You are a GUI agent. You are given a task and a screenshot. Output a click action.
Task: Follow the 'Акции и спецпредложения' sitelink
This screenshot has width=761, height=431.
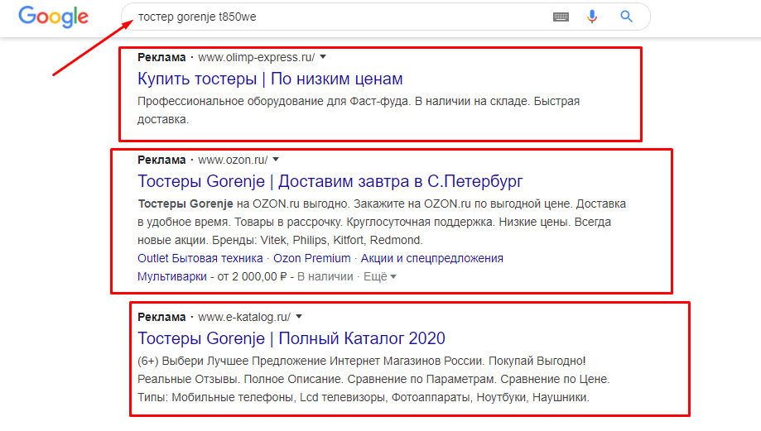pos(432,258)
